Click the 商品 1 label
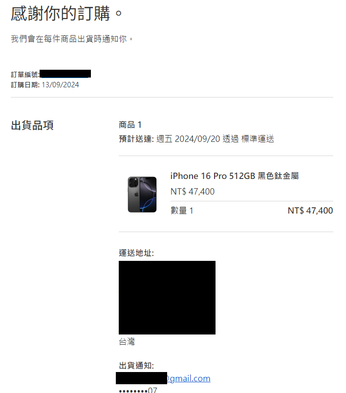Image resolution: width=346 pixels, height=393 pixels. 130,125
